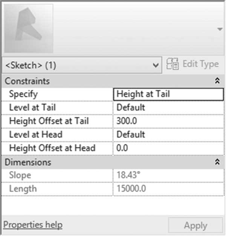Open the Specify value Height at Tail
The height and width of the screenshot is (236, 226).
168,94
